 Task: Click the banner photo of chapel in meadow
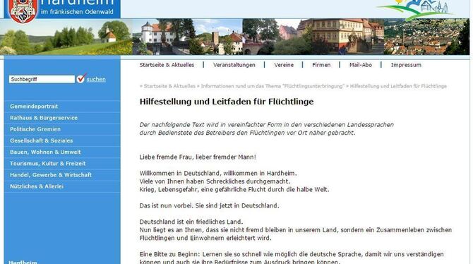coord(66,37)
